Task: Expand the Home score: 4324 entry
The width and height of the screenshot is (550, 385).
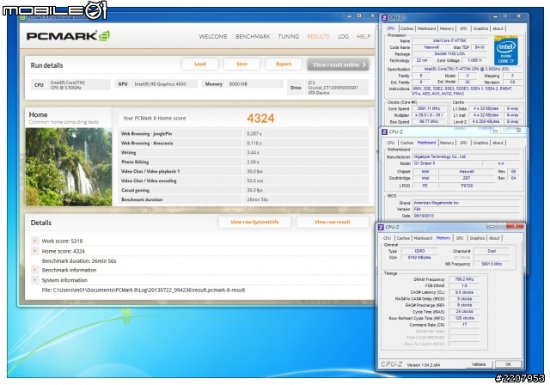Action: [34, 251]
